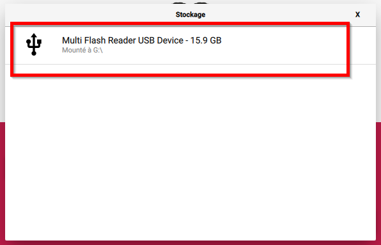Screen dimensions: 381x245
Task: Click the round base of the USB symbol
Action: pos(34,53)
